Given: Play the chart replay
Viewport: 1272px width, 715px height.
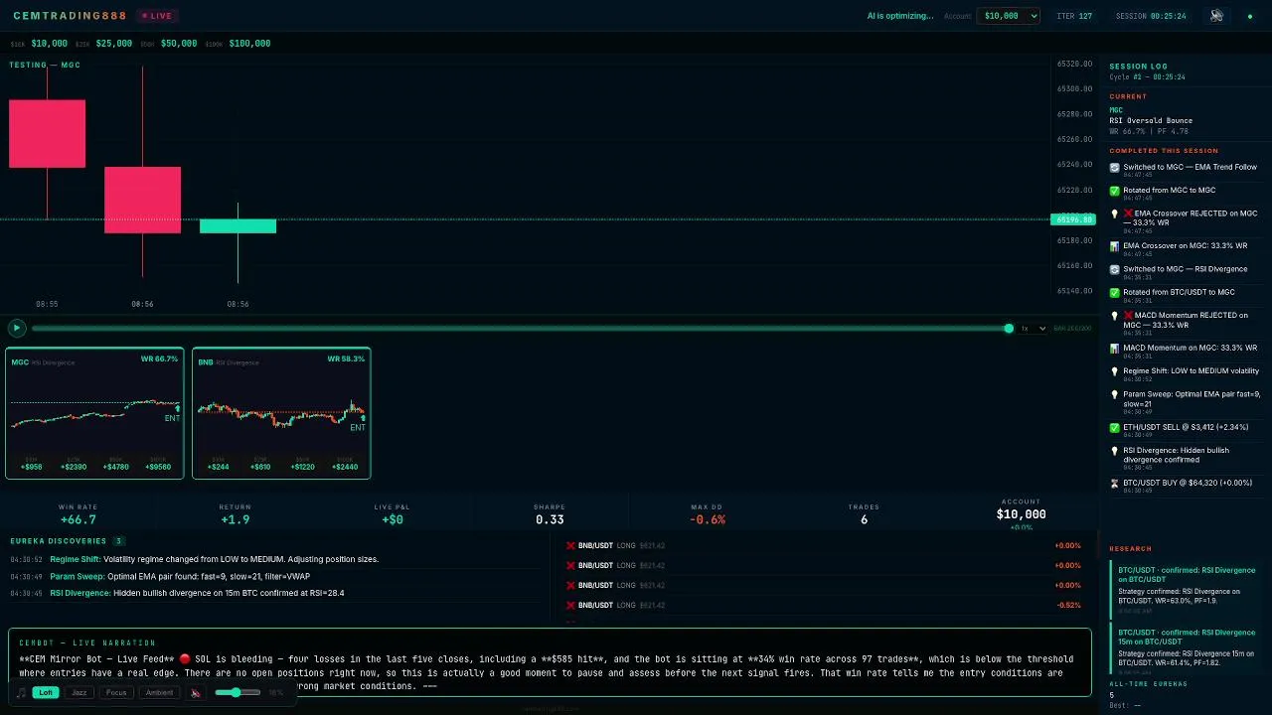Looking at the screenshot, I should 16,328.
